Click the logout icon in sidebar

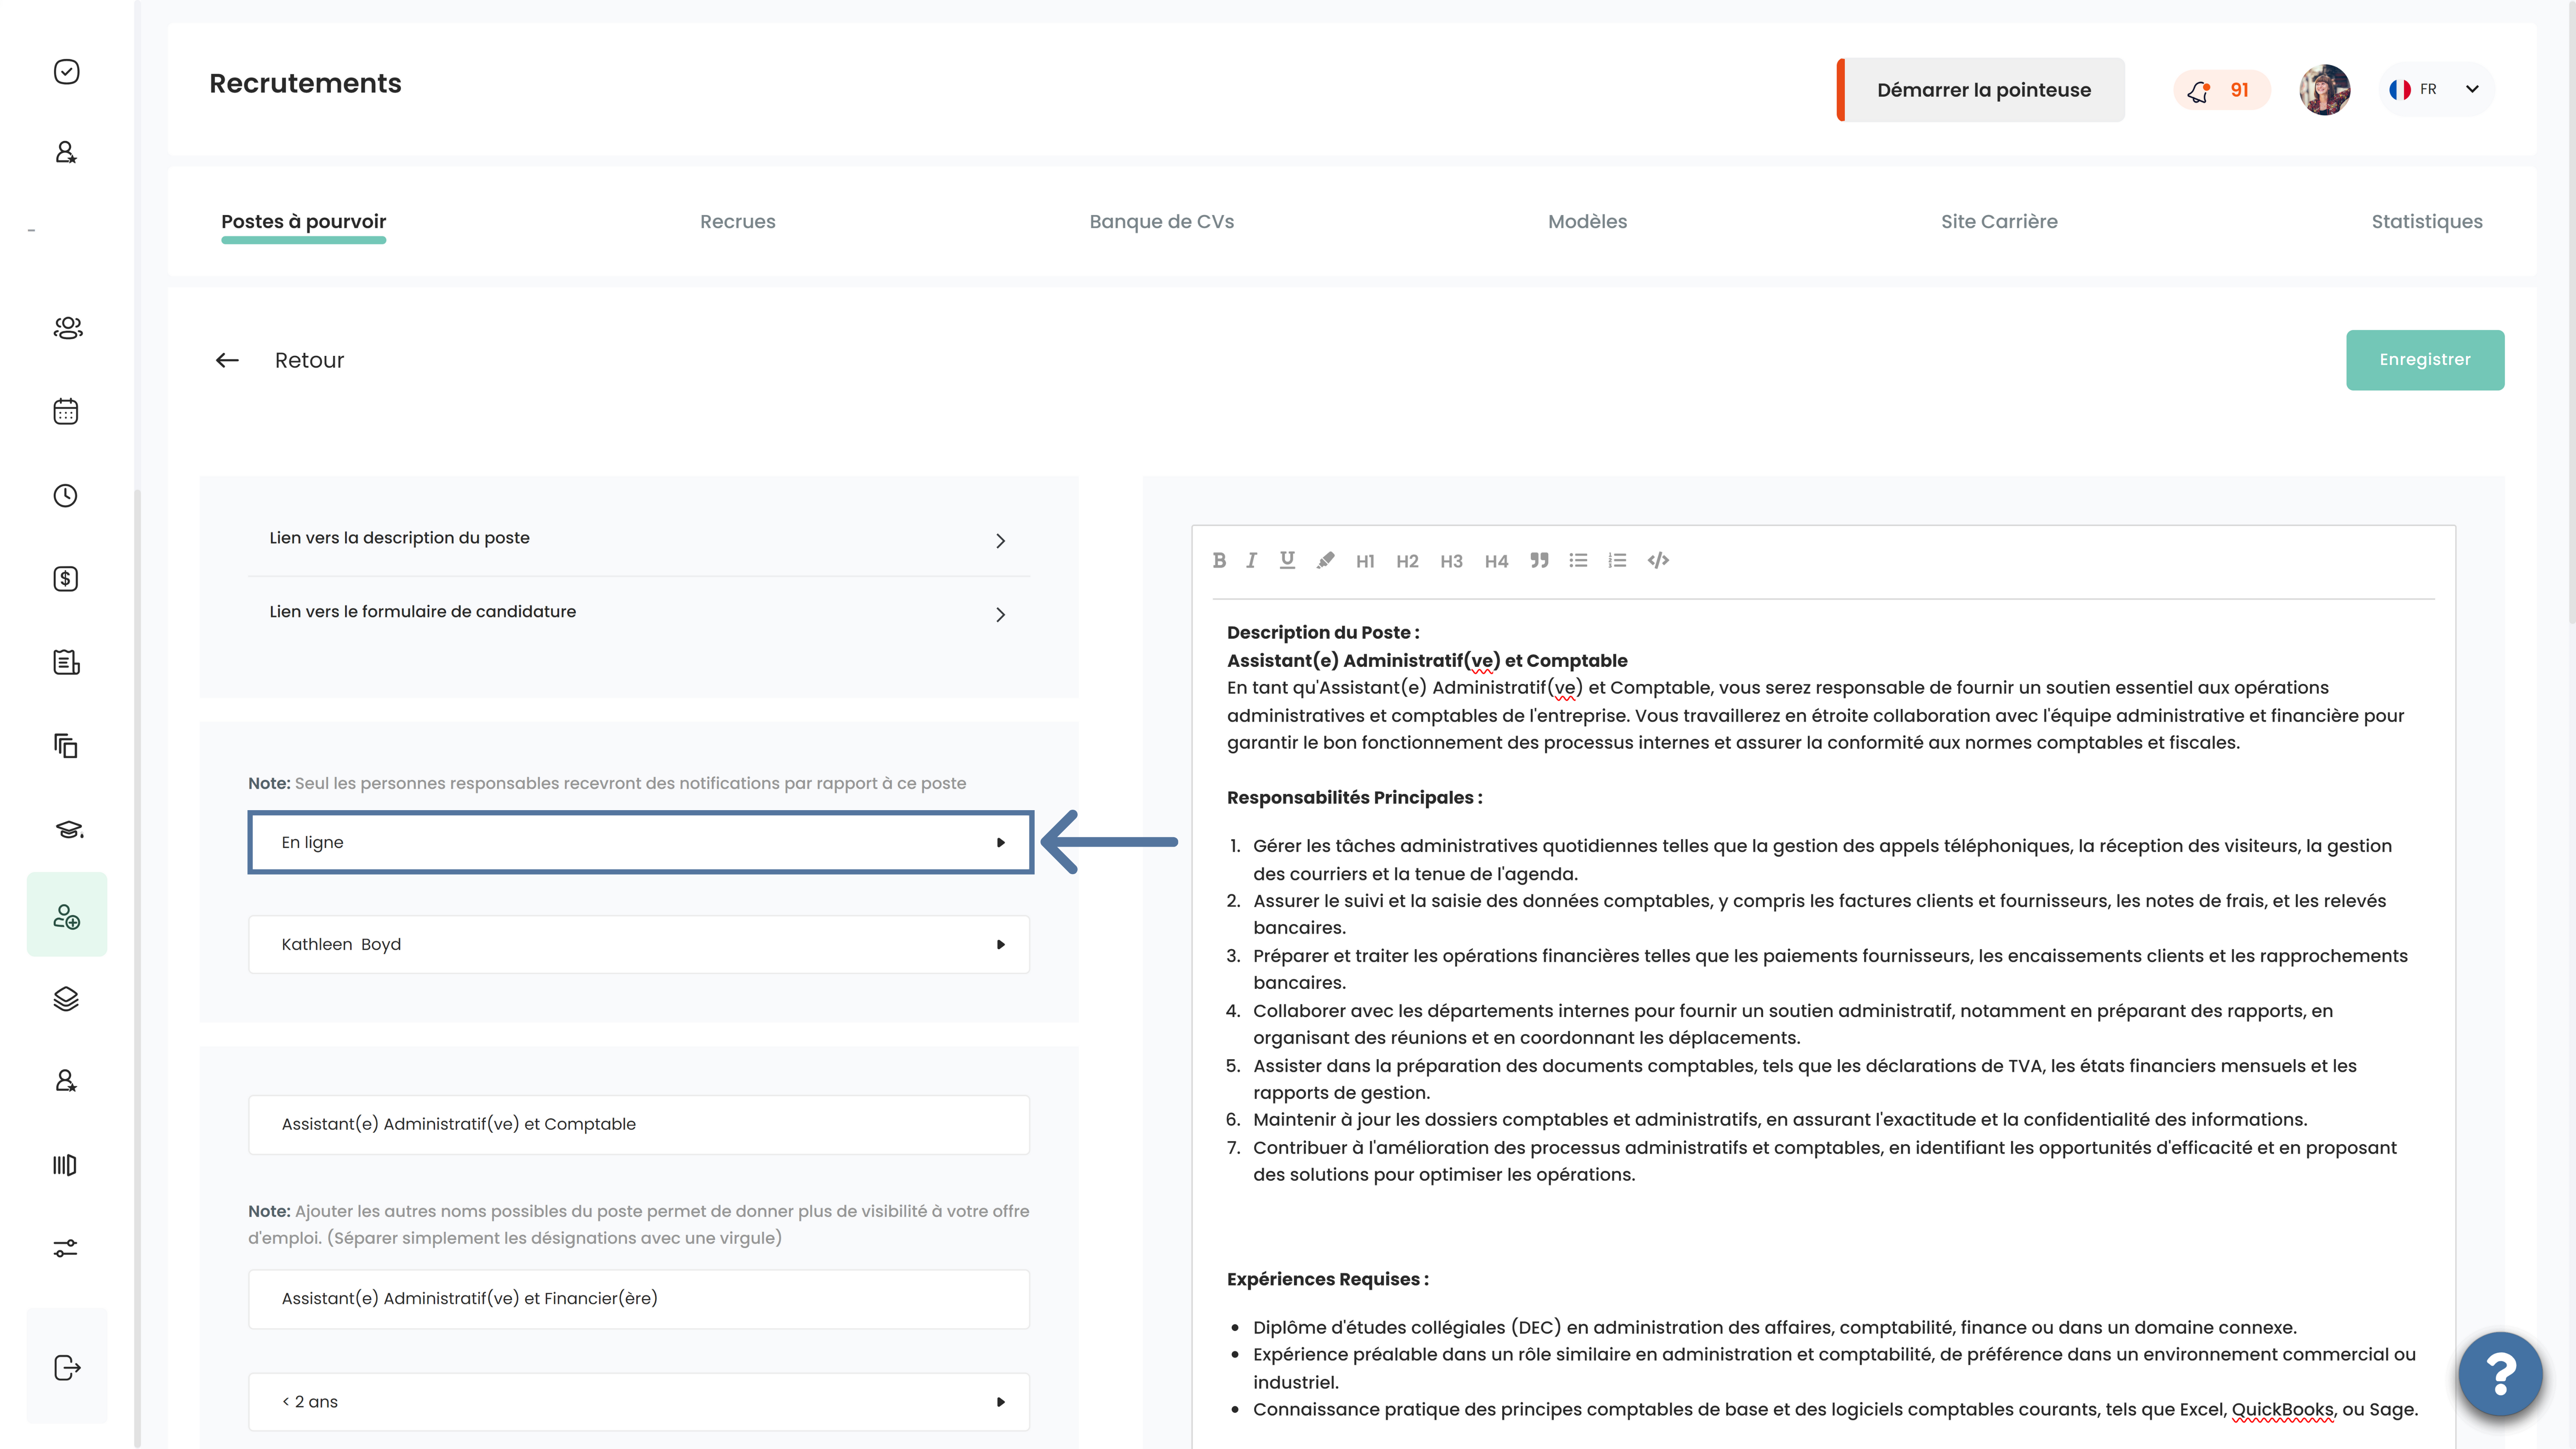click(67, 1367)
